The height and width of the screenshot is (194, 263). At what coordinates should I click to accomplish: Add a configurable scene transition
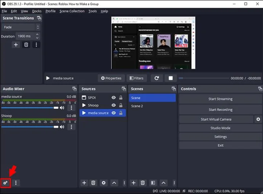(x=16, y=45)
